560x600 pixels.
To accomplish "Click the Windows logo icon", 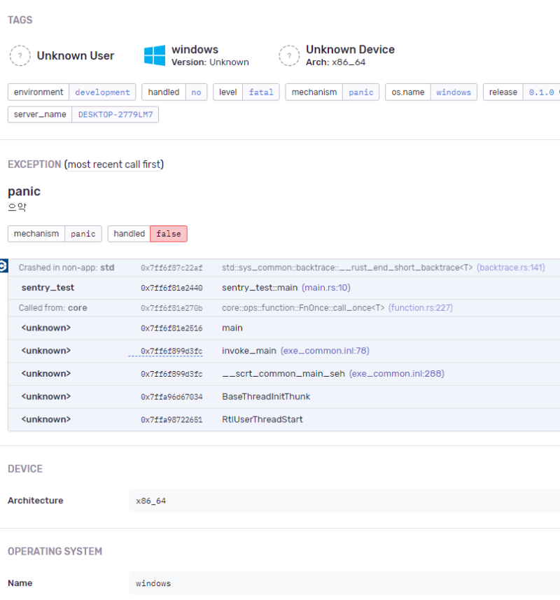I will tap(155, 56).
